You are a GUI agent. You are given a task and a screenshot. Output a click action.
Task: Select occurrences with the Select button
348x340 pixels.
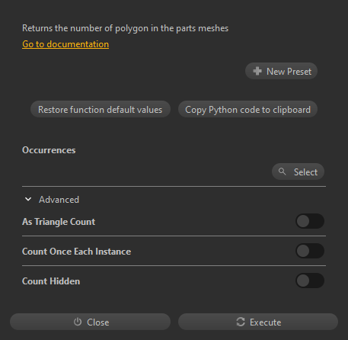(298, 172)
